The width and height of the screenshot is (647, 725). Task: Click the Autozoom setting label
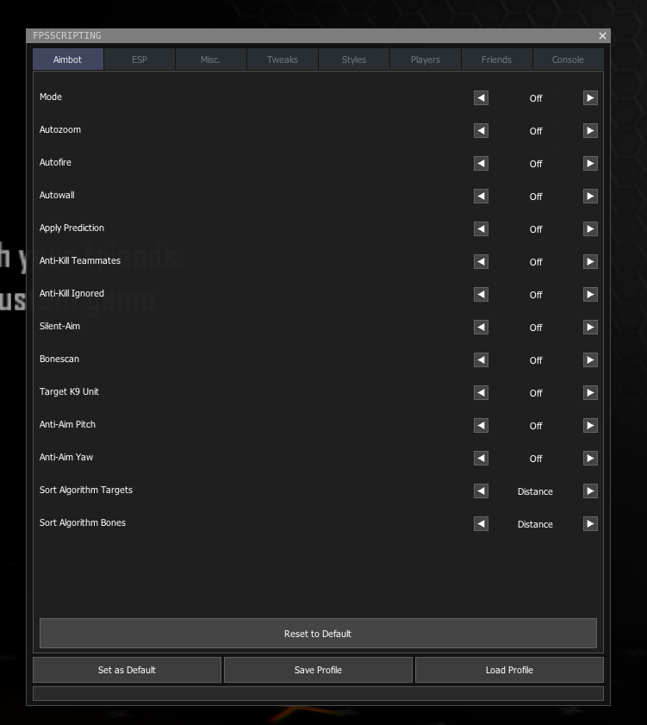point(60,129)
